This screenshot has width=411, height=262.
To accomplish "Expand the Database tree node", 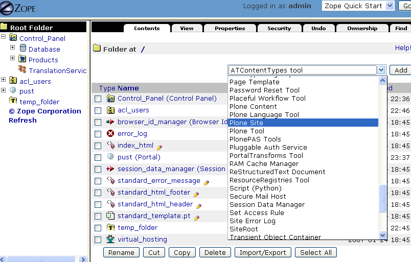I will pyautogui.click(x=12, y=47).
